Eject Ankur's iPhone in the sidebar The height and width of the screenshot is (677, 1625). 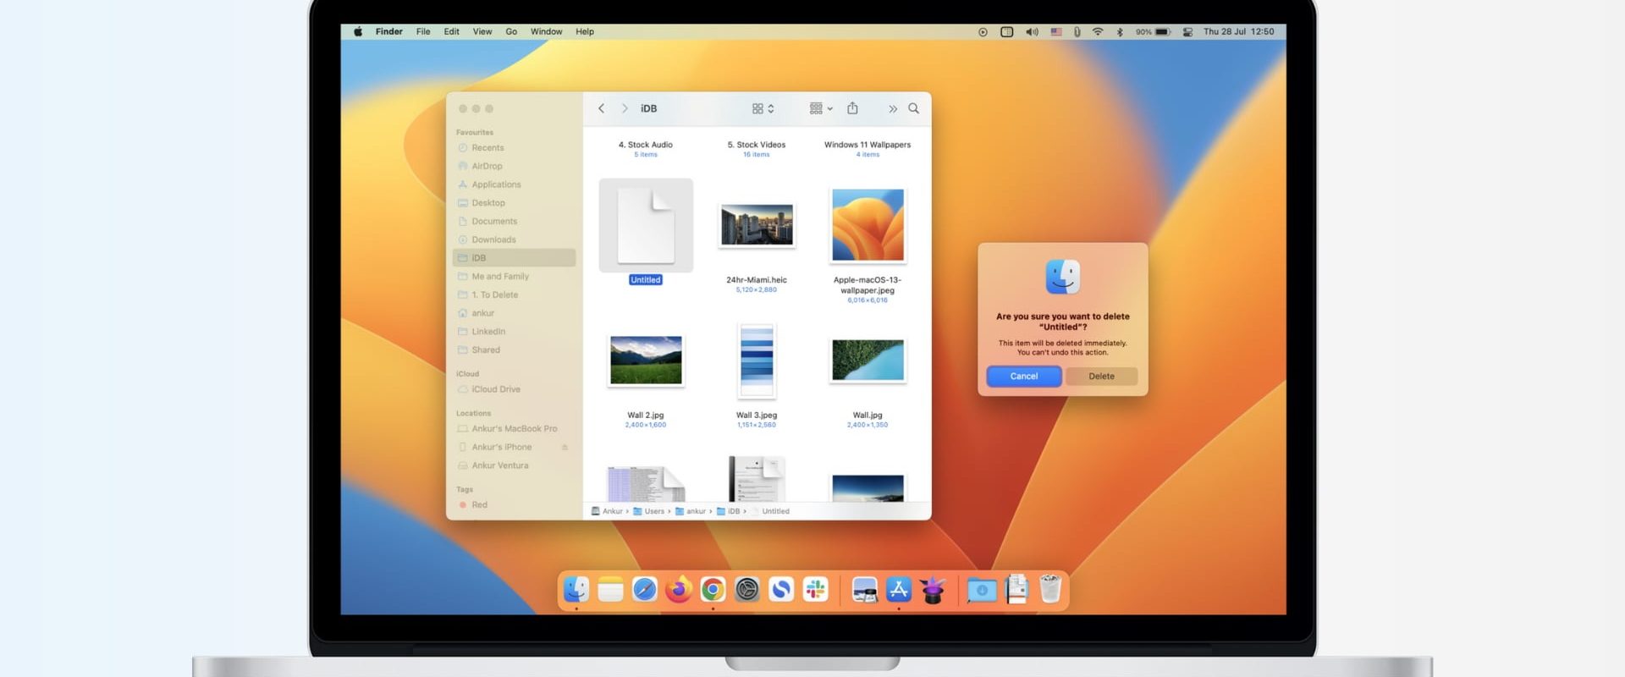pos(565,447)
